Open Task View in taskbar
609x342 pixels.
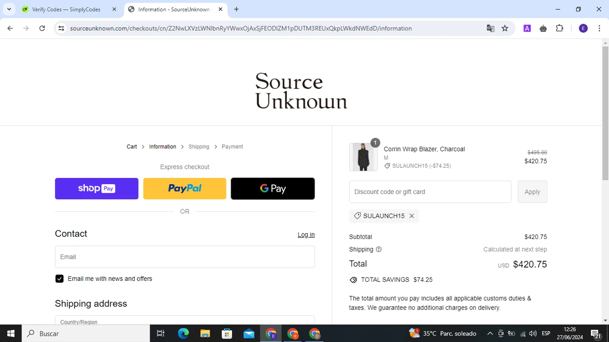coord(161,333)
